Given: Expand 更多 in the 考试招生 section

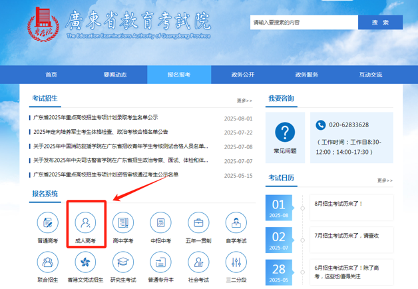Looking at the screenshot, I should coord(244,101).
